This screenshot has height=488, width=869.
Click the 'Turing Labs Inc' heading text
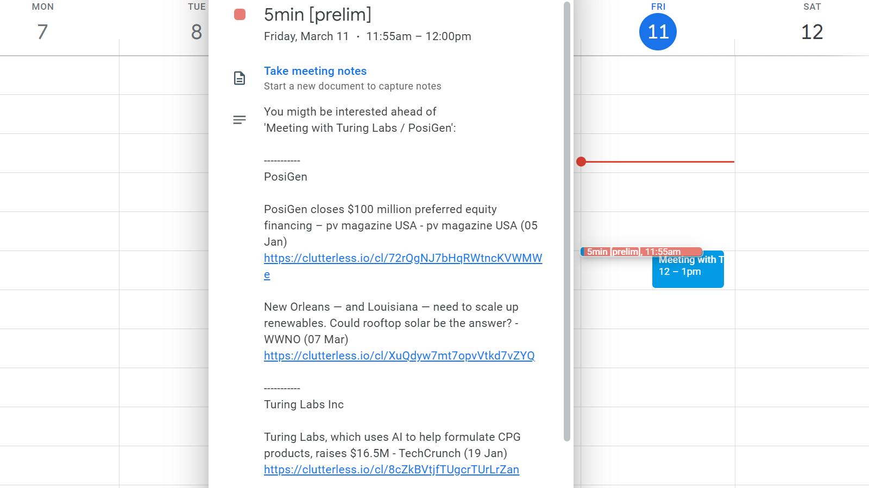click(x=304, y=404)
